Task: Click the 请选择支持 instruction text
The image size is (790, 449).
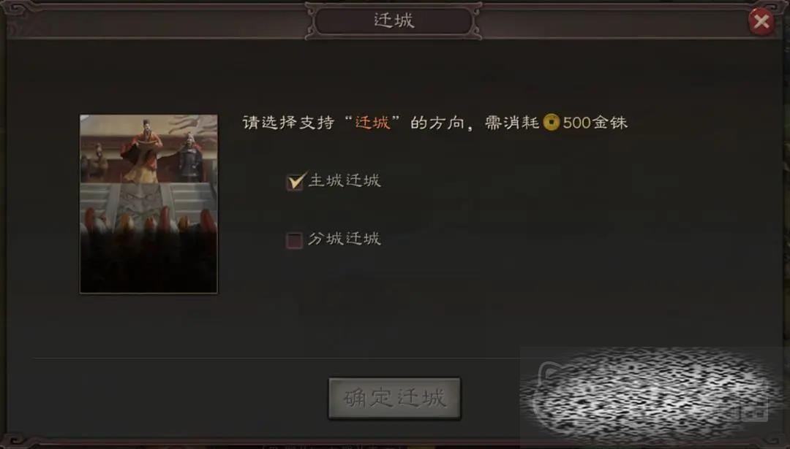Action: tap(288, 123)
